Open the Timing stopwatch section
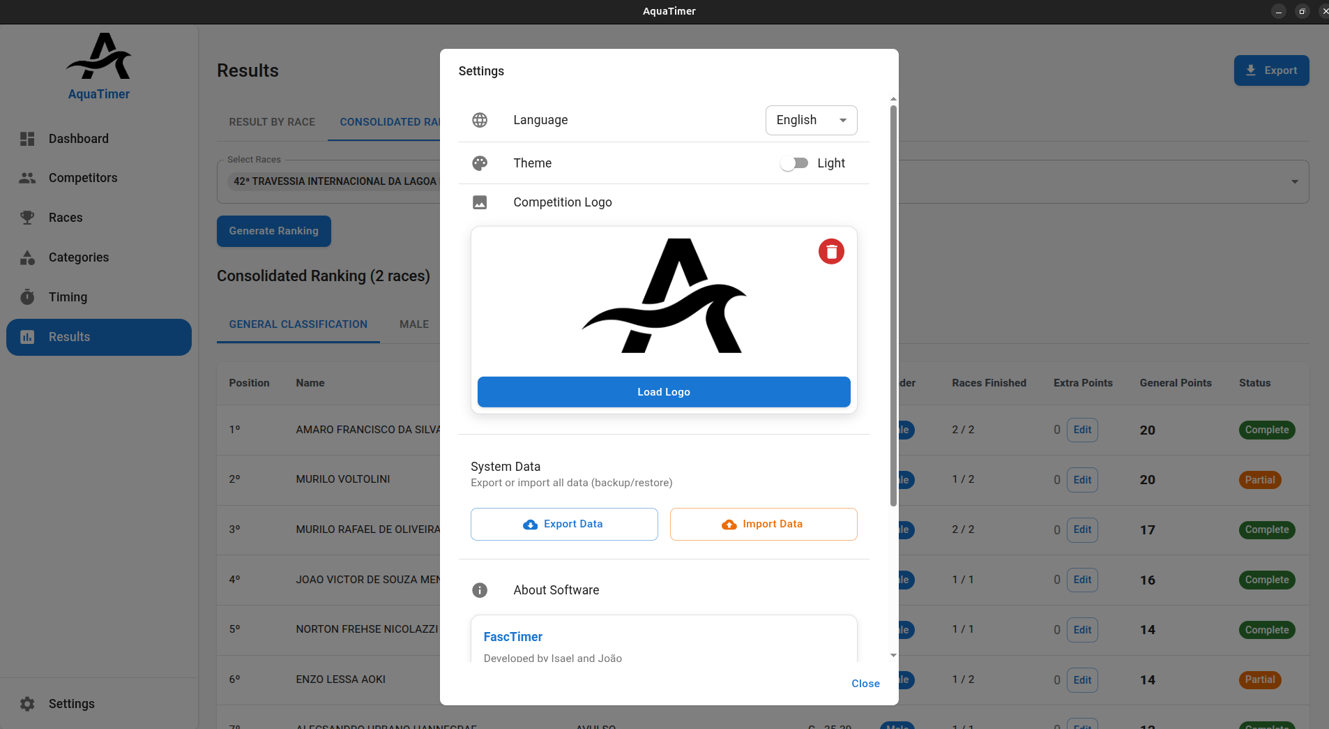Viewport: 1329px width, 729px height. [x=68, y=297]
